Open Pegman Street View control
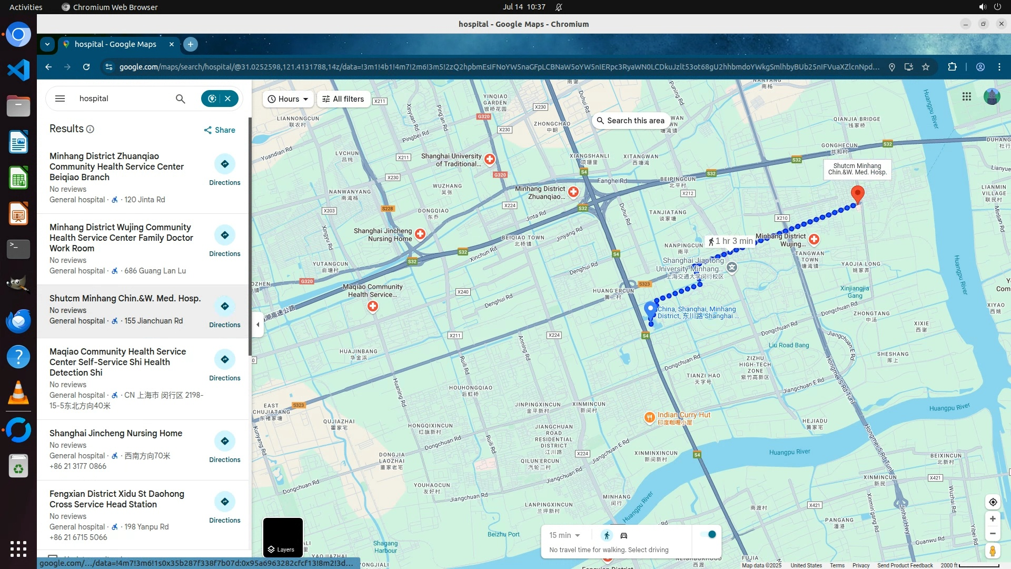The image size is (1011, 569). pyautogui.click(x=993, y=551)
